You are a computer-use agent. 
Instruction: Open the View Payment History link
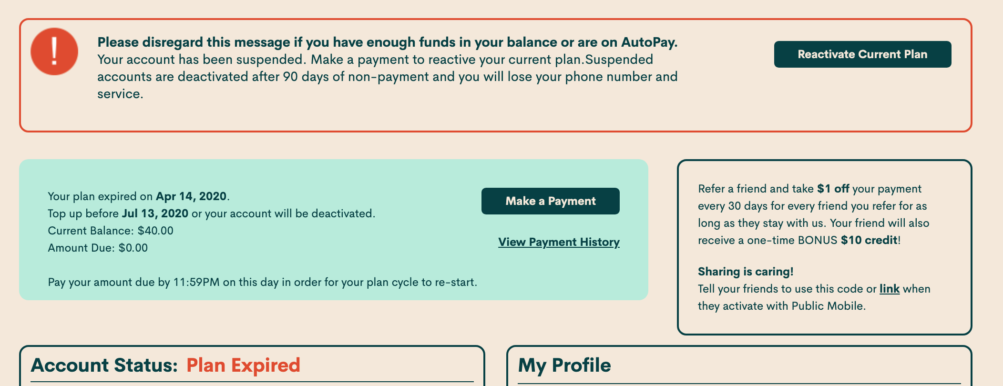coord(559,242)
